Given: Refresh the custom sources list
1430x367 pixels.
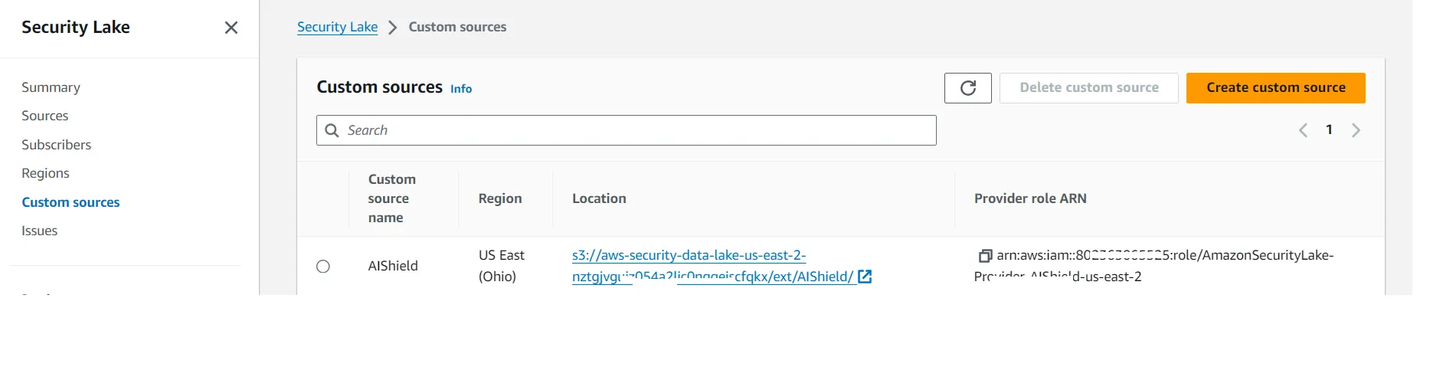Looking at the screenshot, I should point(967,88).
